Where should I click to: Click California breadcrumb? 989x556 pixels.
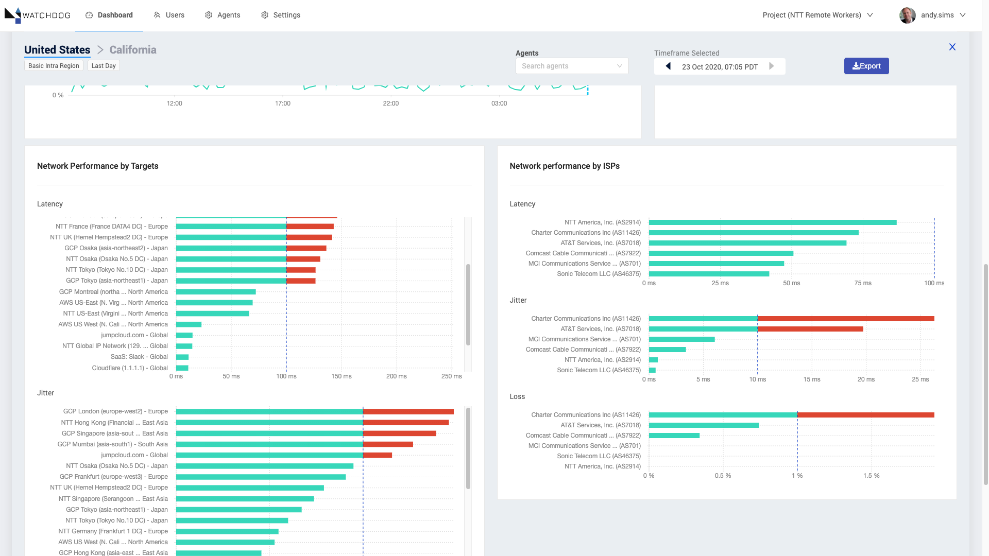133,50
